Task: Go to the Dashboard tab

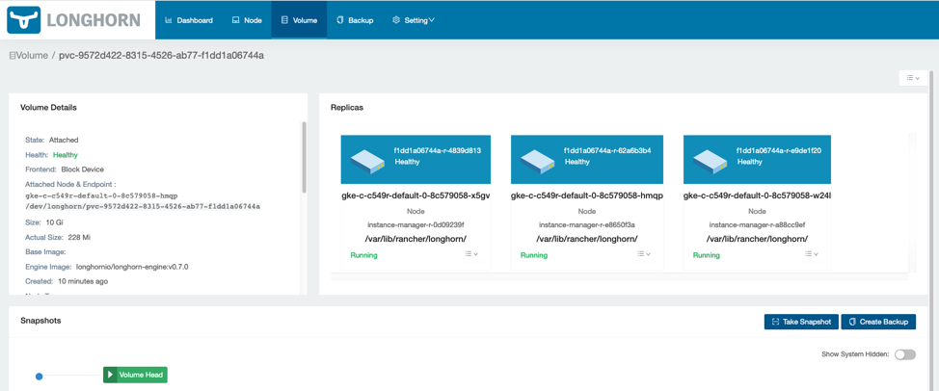Action: point(189,20)
